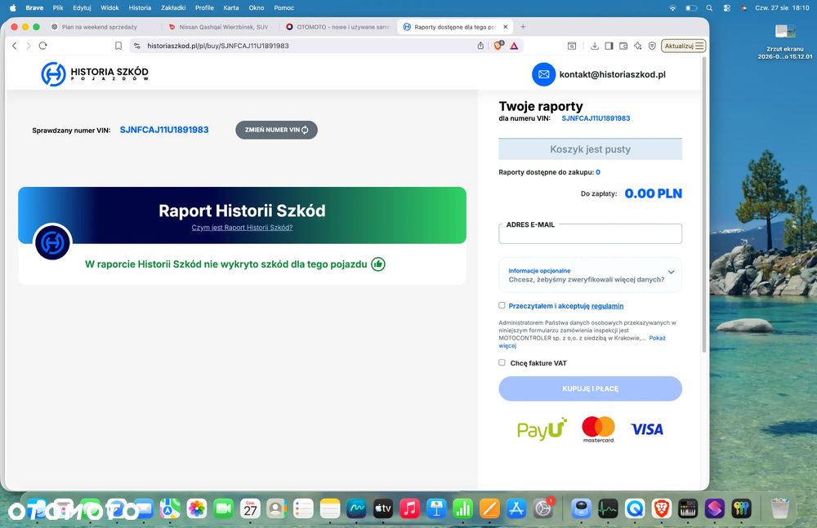The width and height of the screenshot is (817, 528).
Task: Click the ADRES E-MAIL input field
Action: point(590,233)
